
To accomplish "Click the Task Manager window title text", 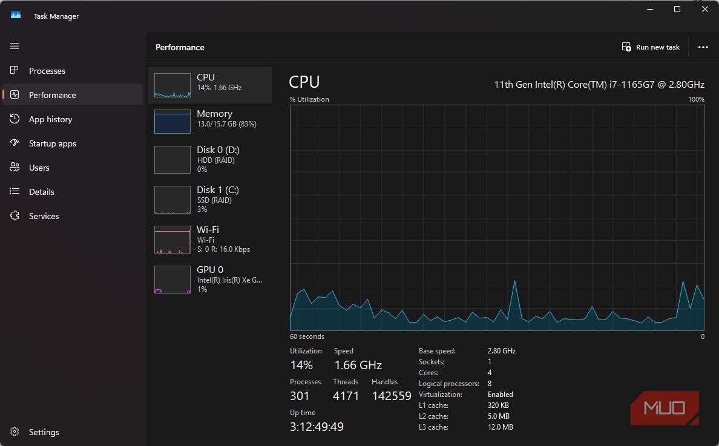I will [x=56, y=16].
